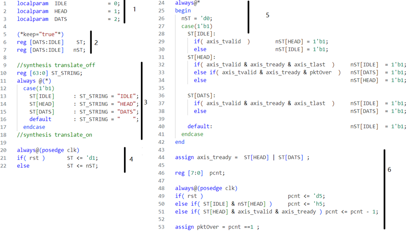This screenshot has width=411, height=231.
Task: Click the default keyword on line 16
Action: pos(40,119)
